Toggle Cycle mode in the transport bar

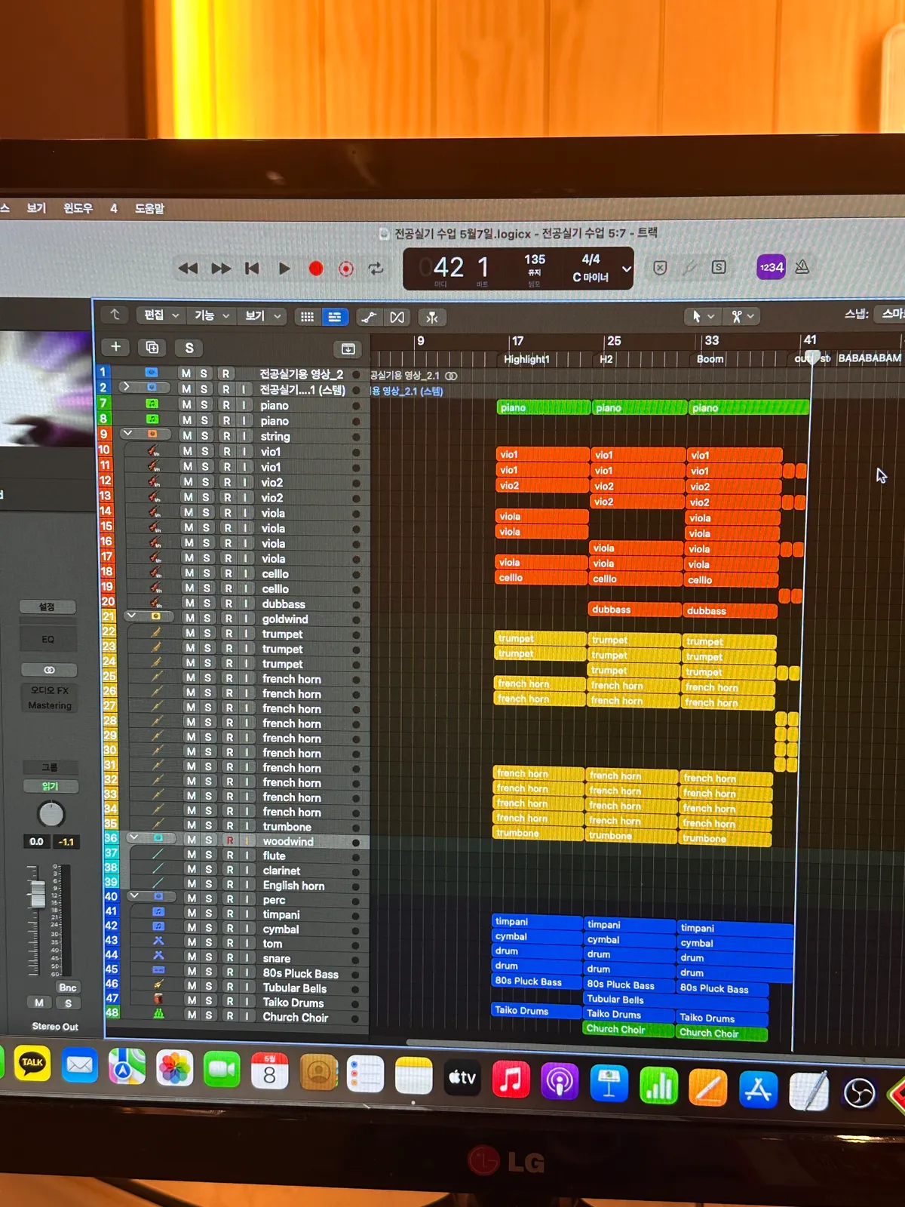376,269
